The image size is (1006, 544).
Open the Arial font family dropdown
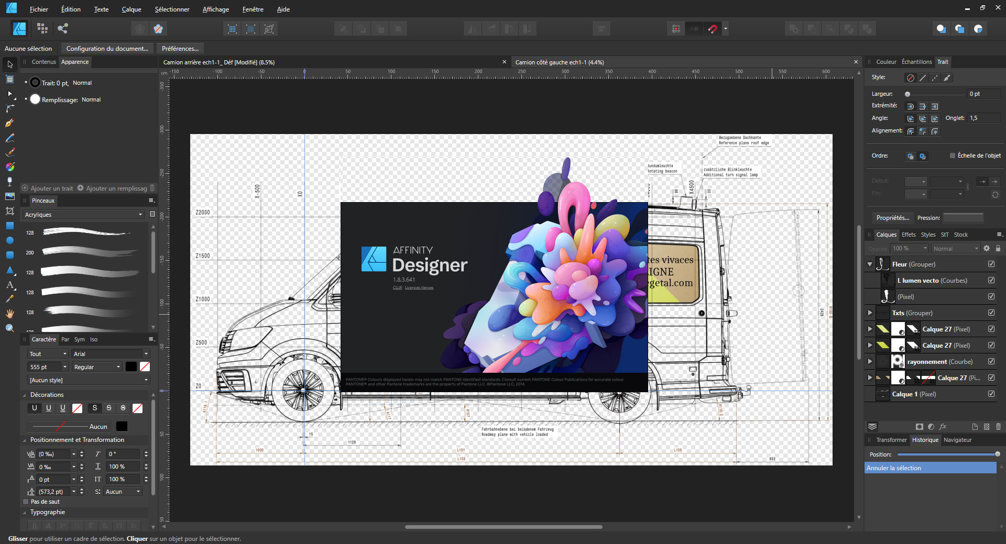(111, 354)
